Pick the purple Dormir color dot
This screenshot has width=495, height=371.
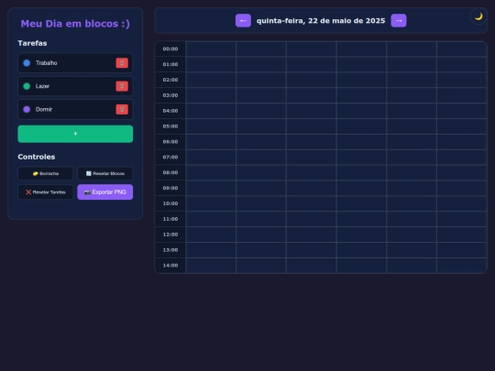click(x=27, y=110)
